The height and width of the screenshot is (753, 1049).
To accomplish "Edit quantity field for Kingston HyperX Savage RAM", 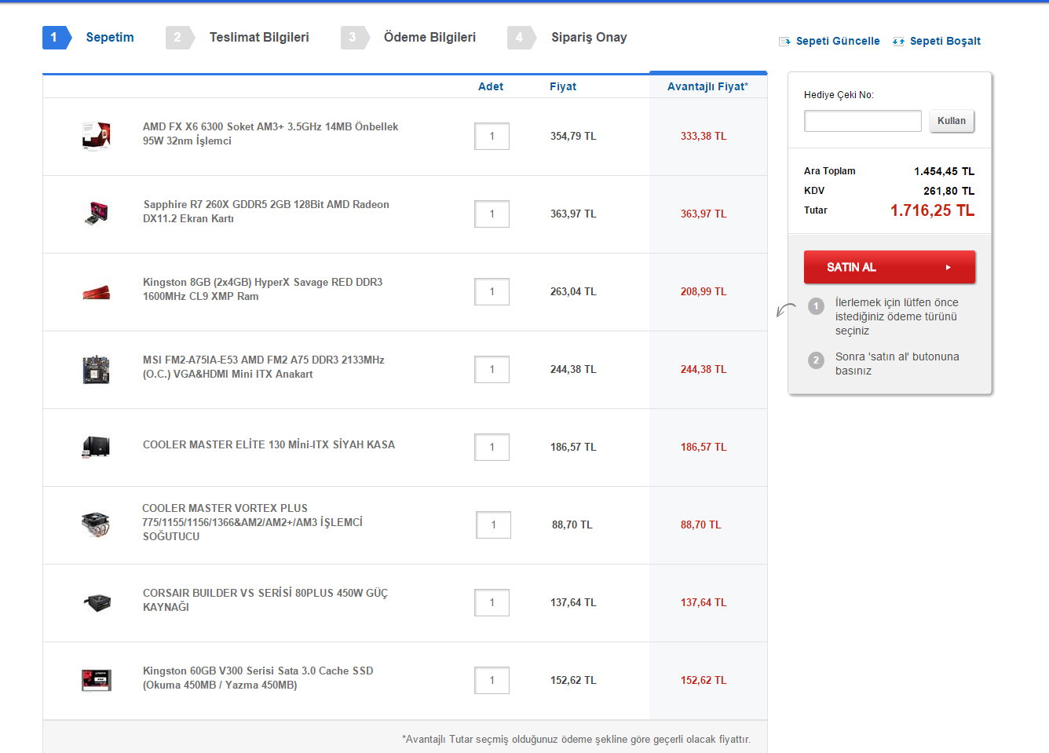I will tap(492, 292).
